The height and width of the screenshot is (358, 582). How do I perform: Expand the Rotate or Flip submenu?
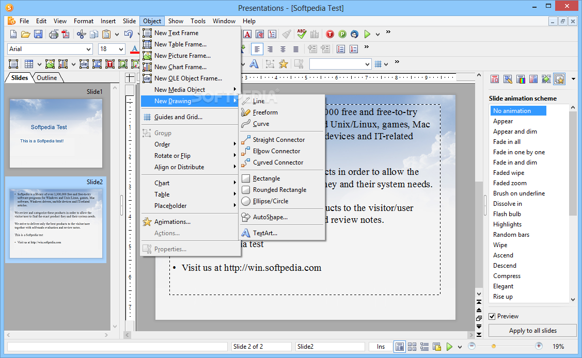coord(190,156)
